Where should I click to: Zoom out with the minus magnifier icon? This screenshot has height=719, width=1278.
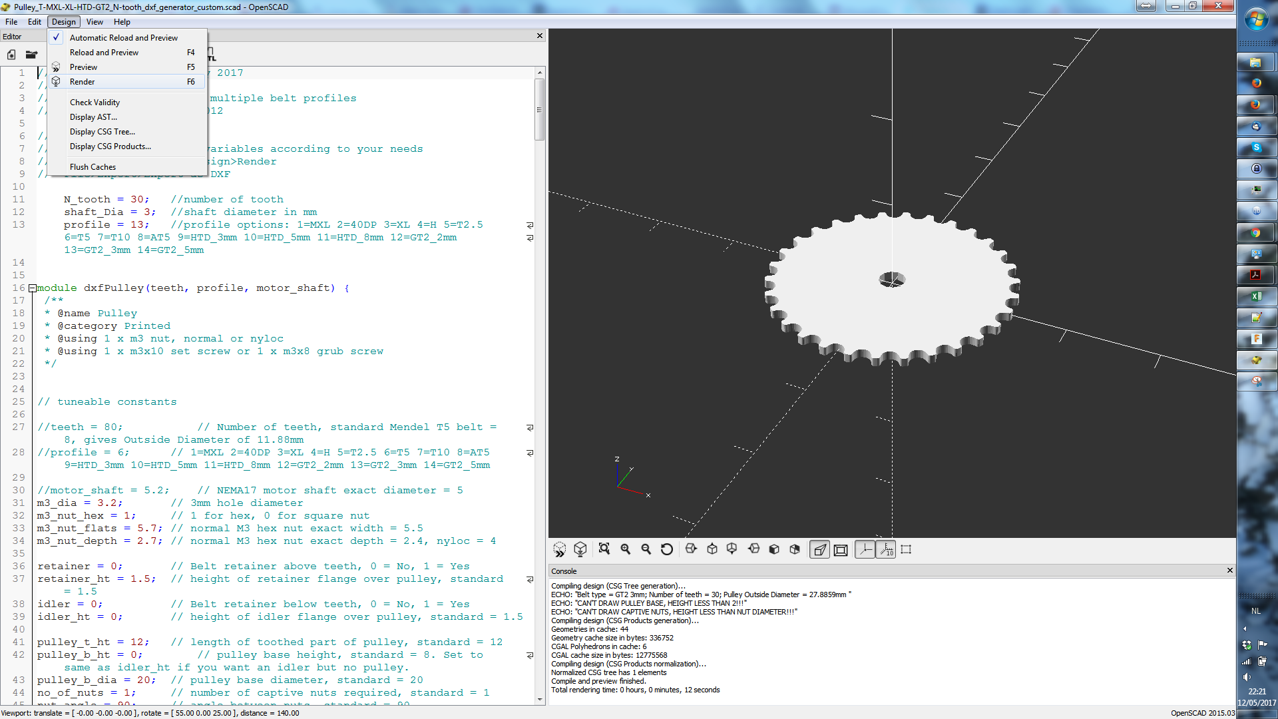(646, 549)
